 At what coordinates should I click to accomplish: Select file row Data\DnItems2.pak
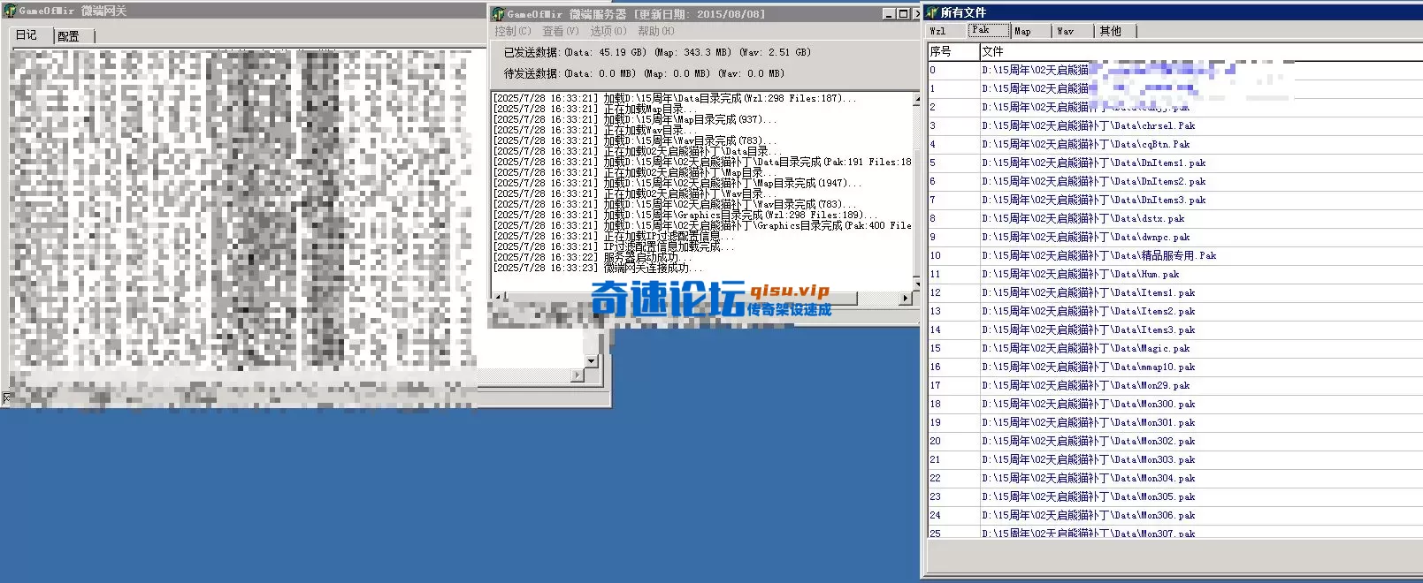pyautogui.click(x=1174, y=181)
